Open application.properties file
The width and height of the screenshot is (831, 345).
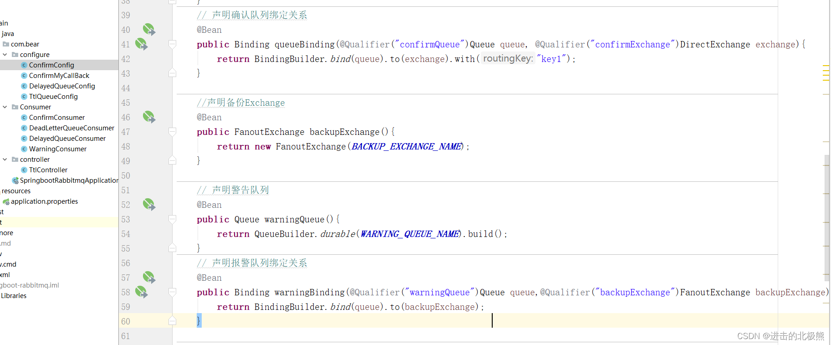44,201
